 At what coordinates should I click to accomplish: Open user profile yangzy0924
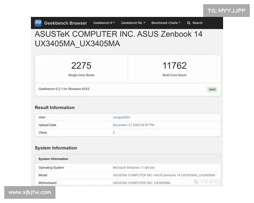(x=121, y=117)
